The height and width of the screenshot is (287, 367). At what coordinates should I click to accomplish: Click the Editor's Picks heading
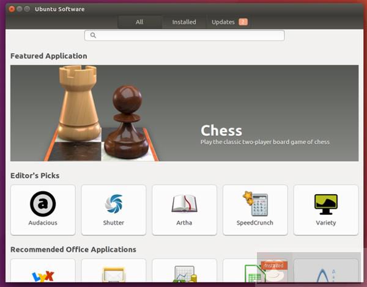click(x=35, y=175)
